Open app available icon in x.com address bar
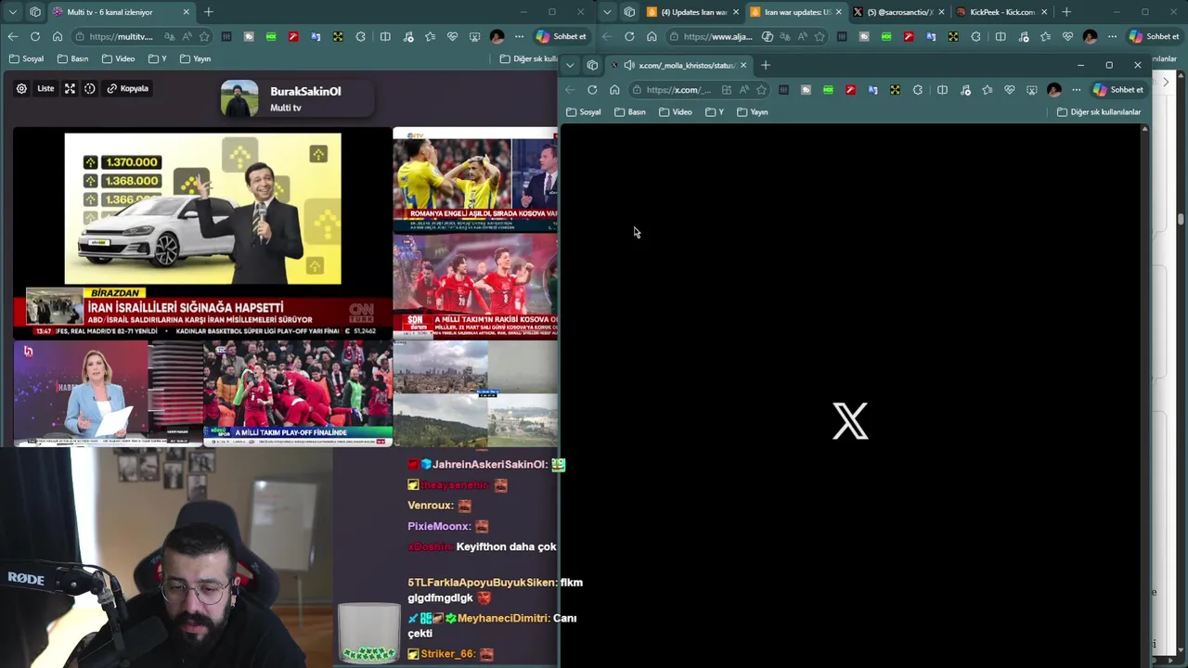This screenshot has height=668, width=1188. [x=727, y=90]
